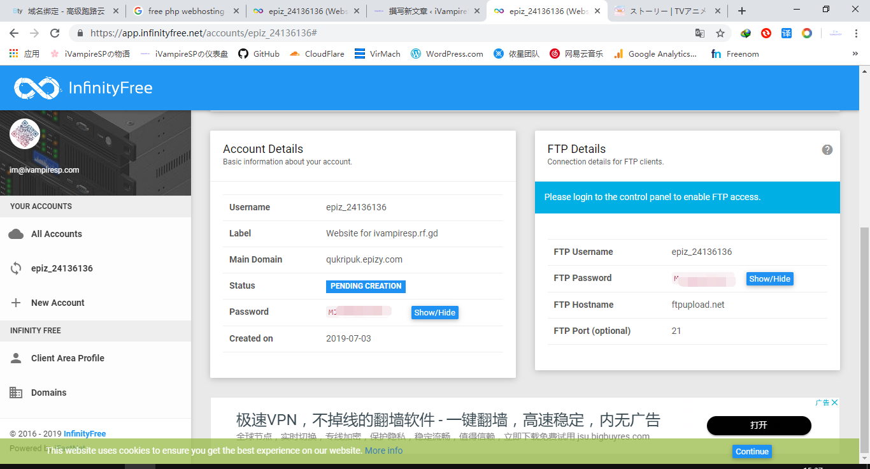Open the iVampireSPの仪表盘 bookmark

coord(184,54)
